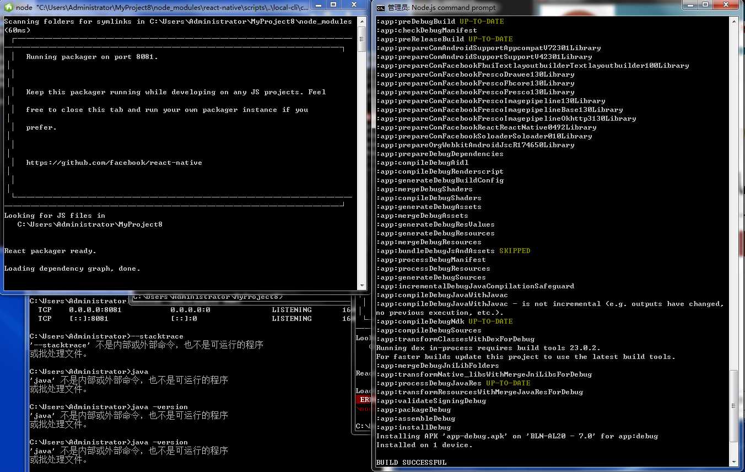Click the ':app:compileDebugSources' line

(429, 330)
